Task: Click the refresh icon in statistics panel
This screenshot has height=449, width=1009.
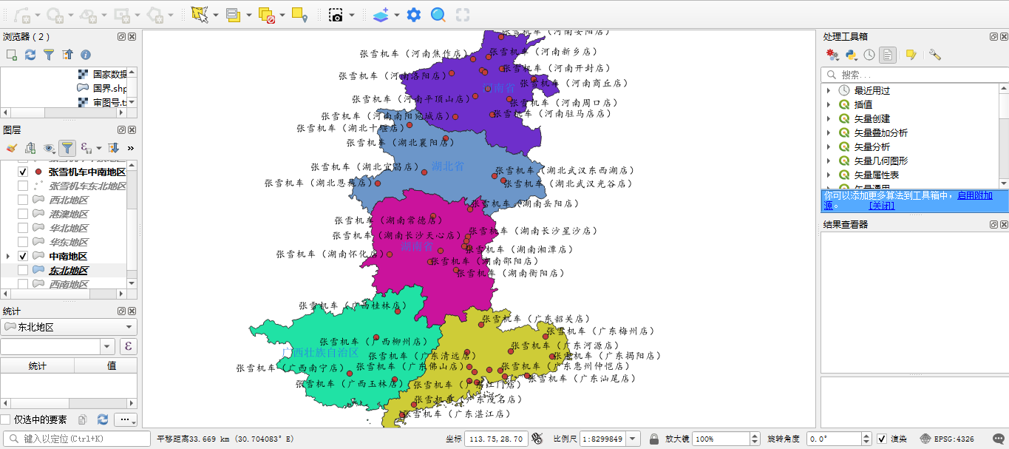Action: [103, 419]
